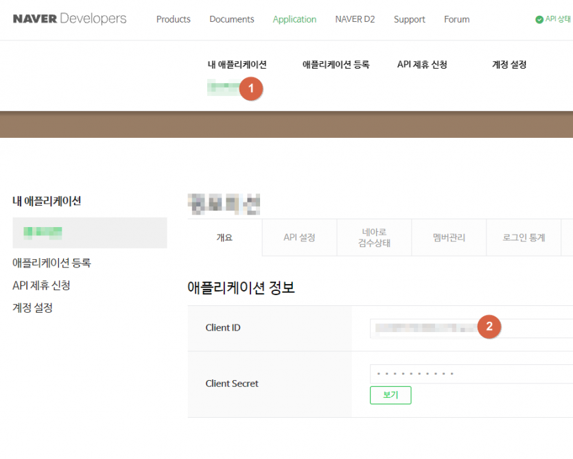Click the orange number 1 marker
The width and height of the screenshot is (573, 459).
pyautogui.click(x=251, y=88)
